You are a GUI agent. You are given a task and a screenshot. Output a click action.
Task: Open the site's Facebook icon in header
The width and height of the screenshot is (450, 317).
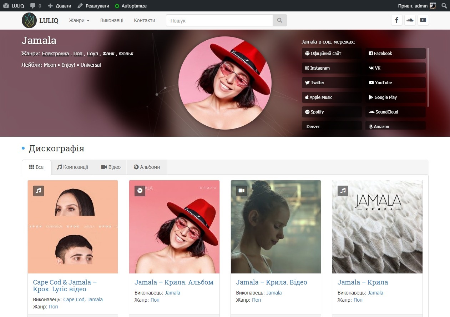(397, 20)
